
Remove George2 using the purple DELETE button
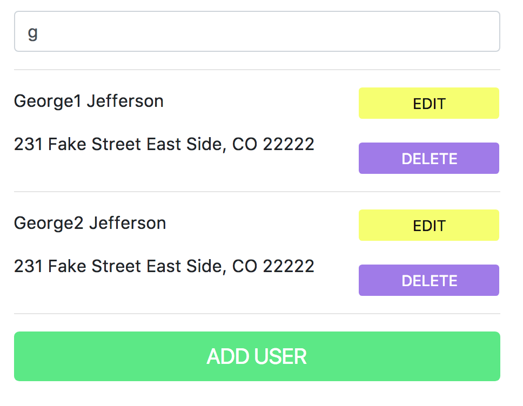click(x=428, y=280)
